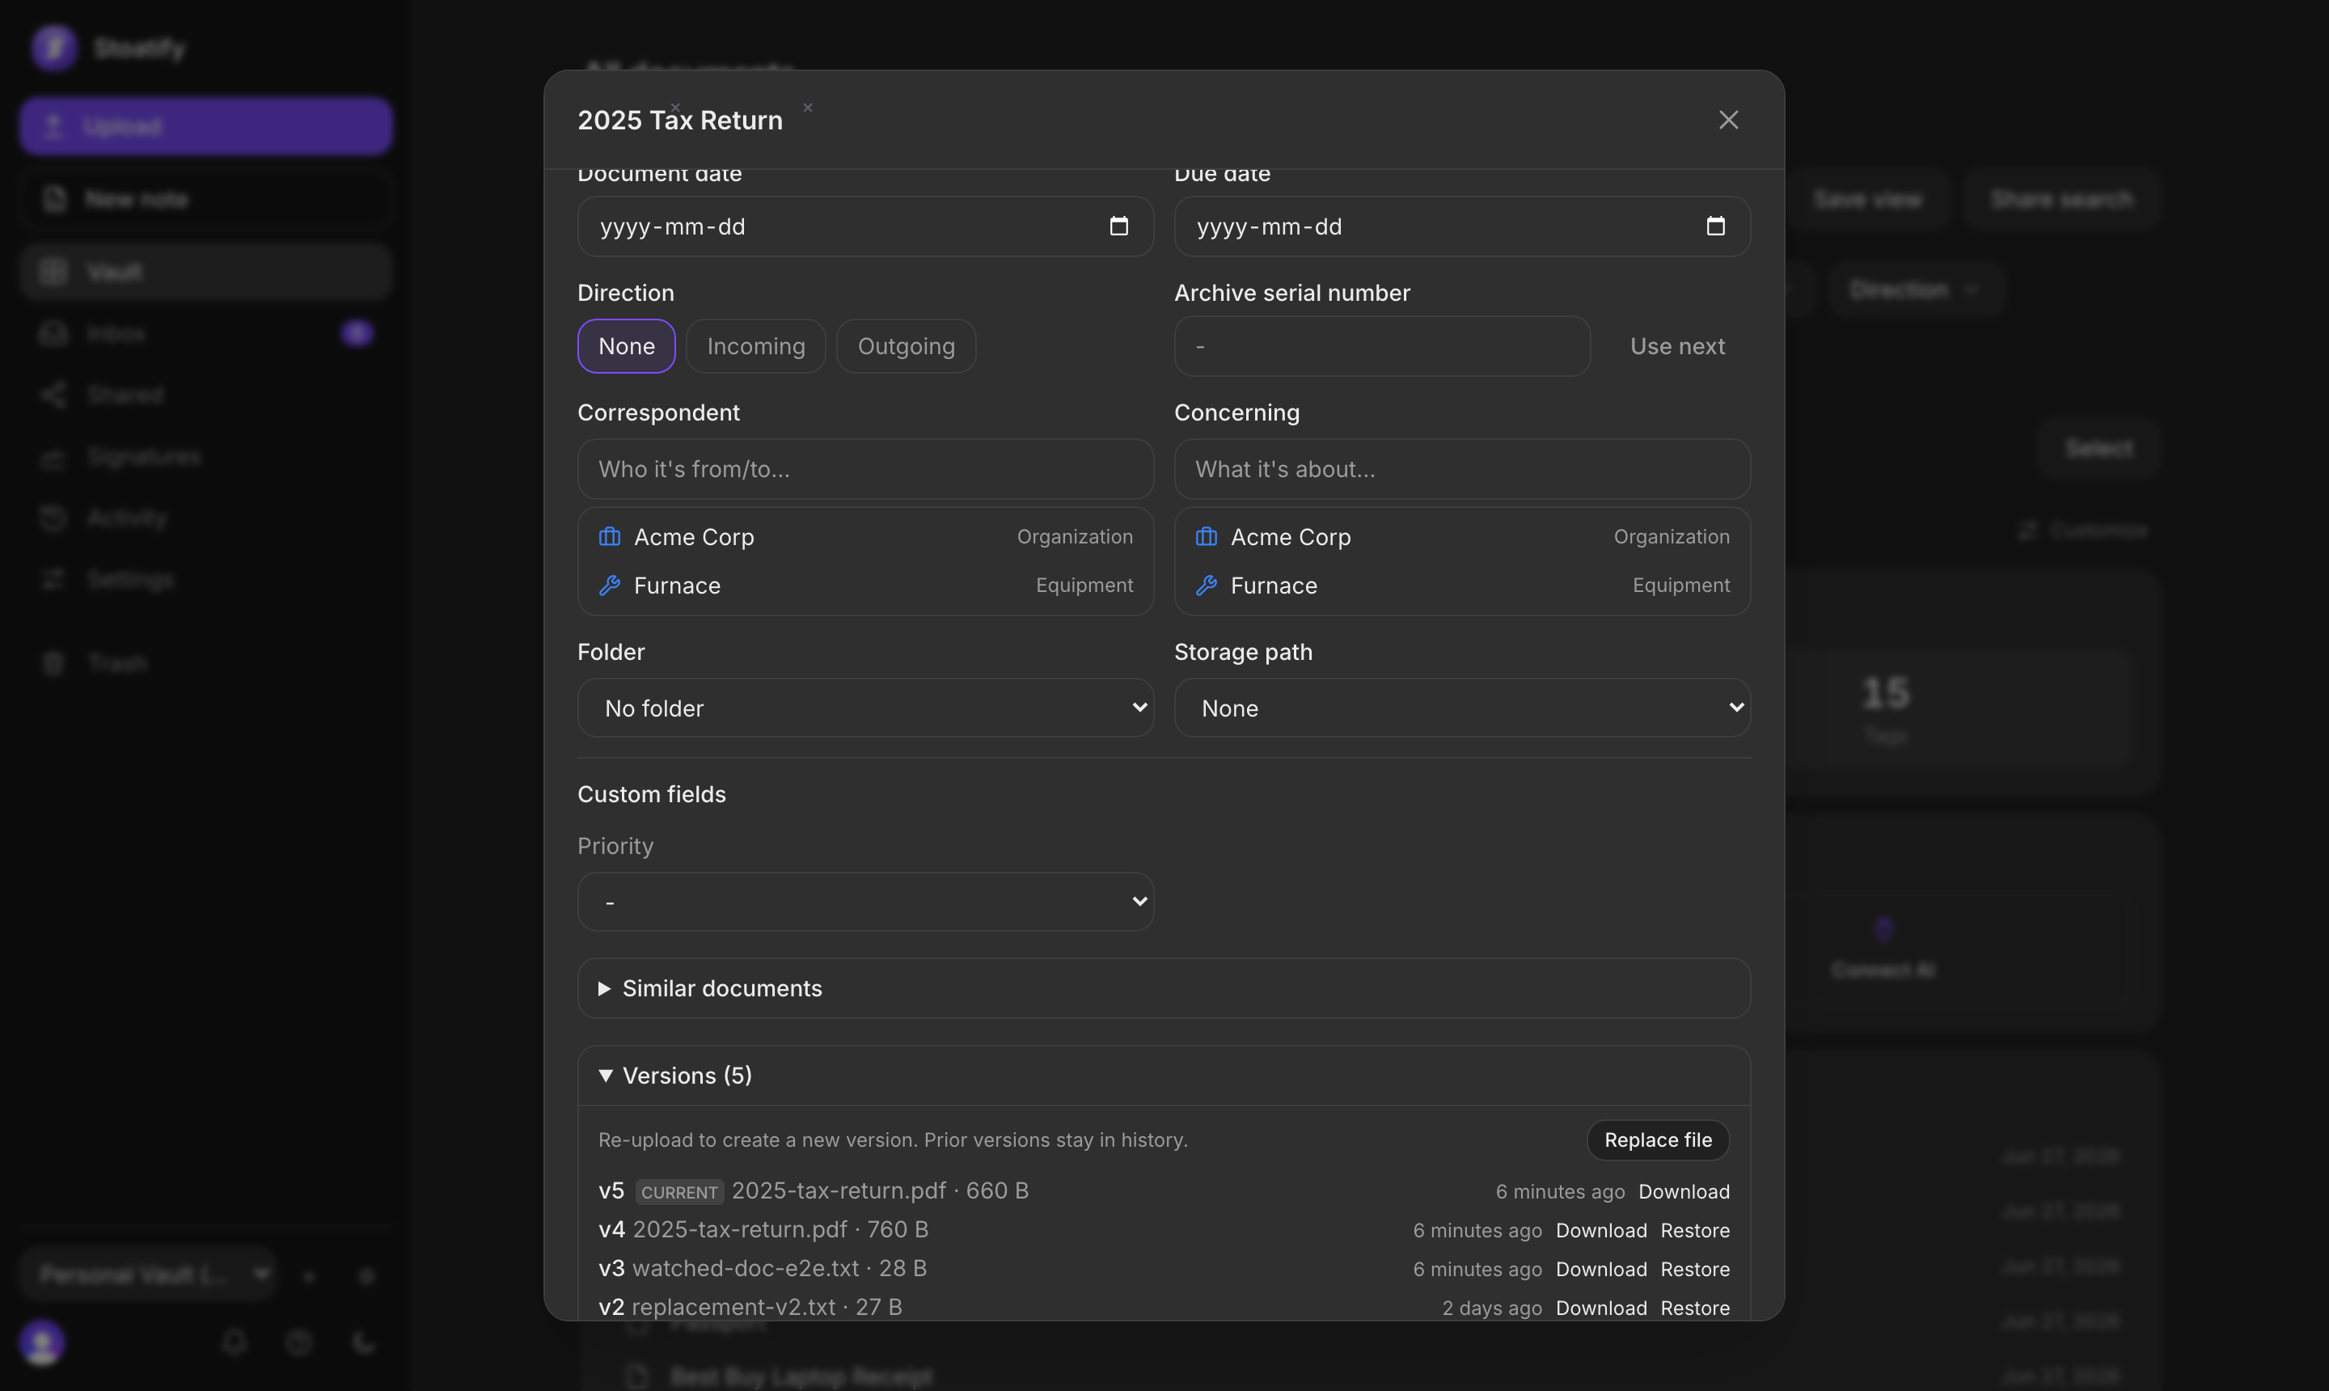Click the Acme Corp briefcase icon under Correspondent
This screenshot has width=2329, height=1391.
(x=609, y=537)
